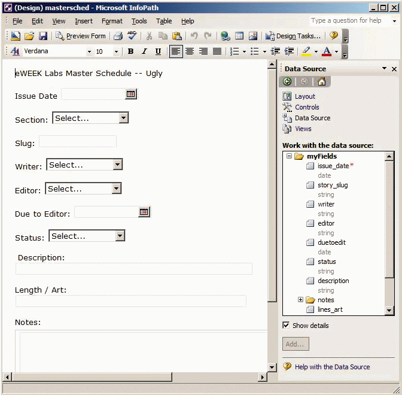The image size is (402, 395).
Task: Open the font color dropdown arrow
Action: click(x=336, y=51)
